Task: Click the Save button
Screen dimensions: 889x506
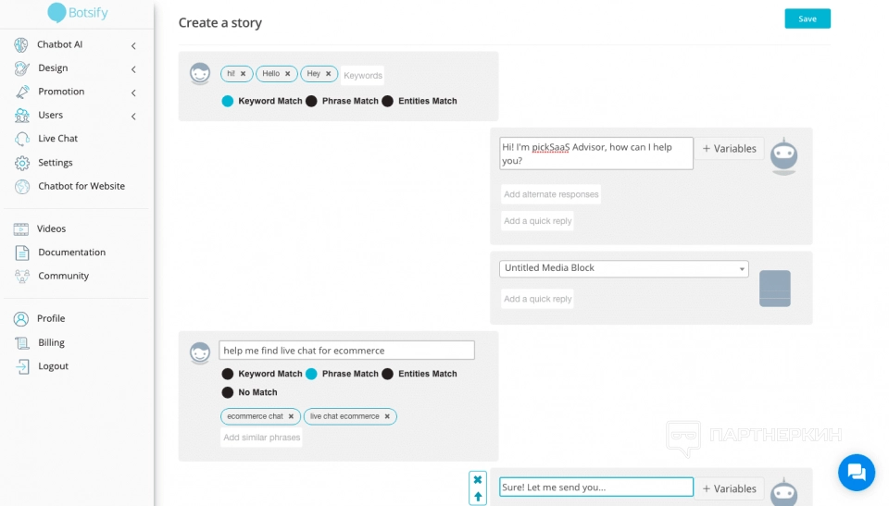Action: coord(808,19)
